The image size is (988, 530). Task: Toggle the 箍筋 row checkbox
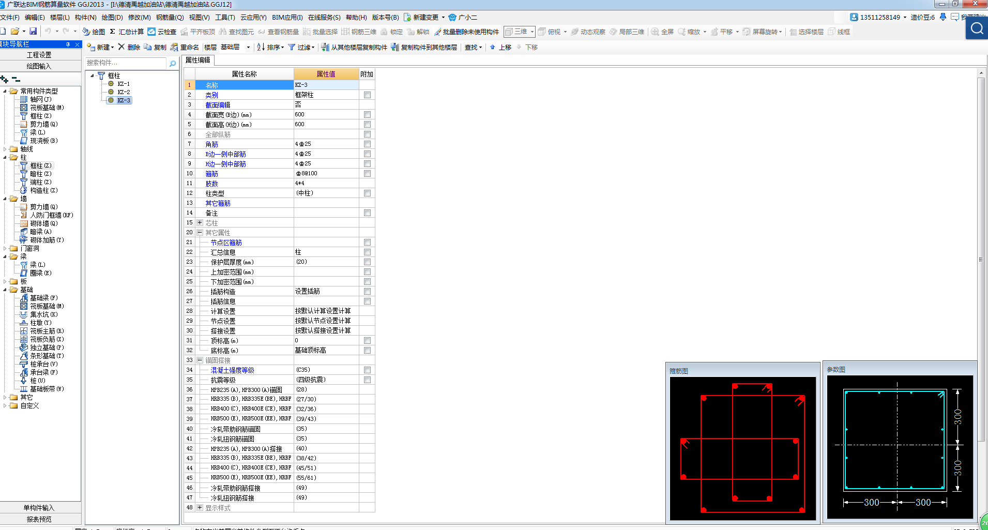tap(367, 174)
